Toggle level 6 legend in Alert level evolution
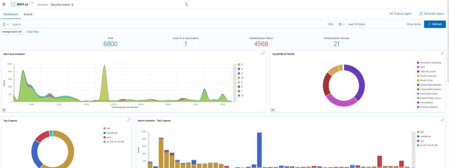Screen dimensions: 449x168 [x=241, y=82]
